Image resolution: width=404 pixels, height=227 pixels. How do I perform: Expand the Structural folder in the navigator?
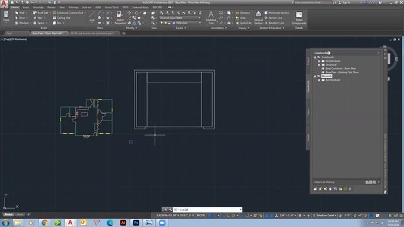pos(319,65)
